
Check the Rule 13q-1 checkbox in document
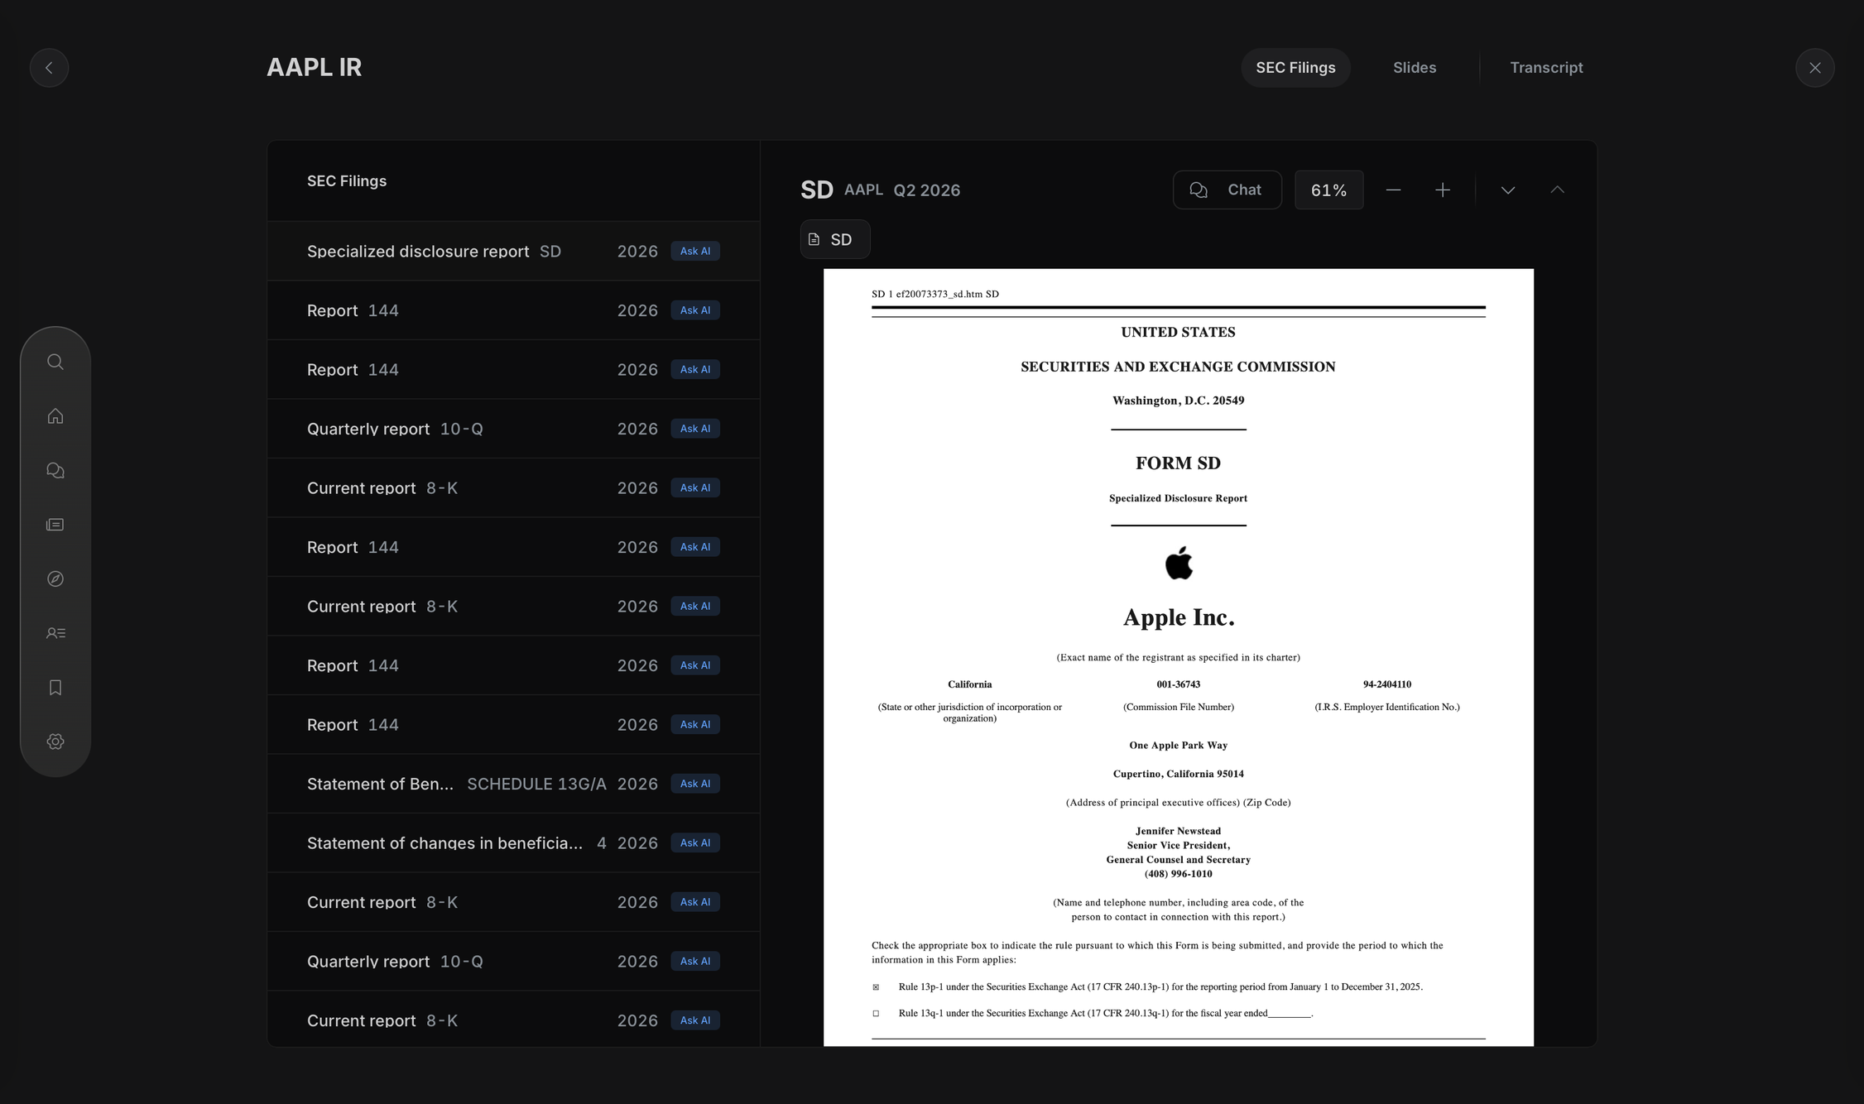(876, 1014)
